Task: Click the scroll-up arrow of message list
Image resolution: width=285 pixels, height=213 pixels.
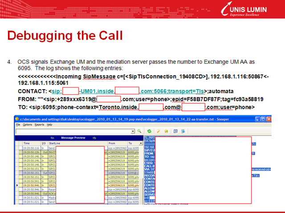Action: click(x=141, y=143)
